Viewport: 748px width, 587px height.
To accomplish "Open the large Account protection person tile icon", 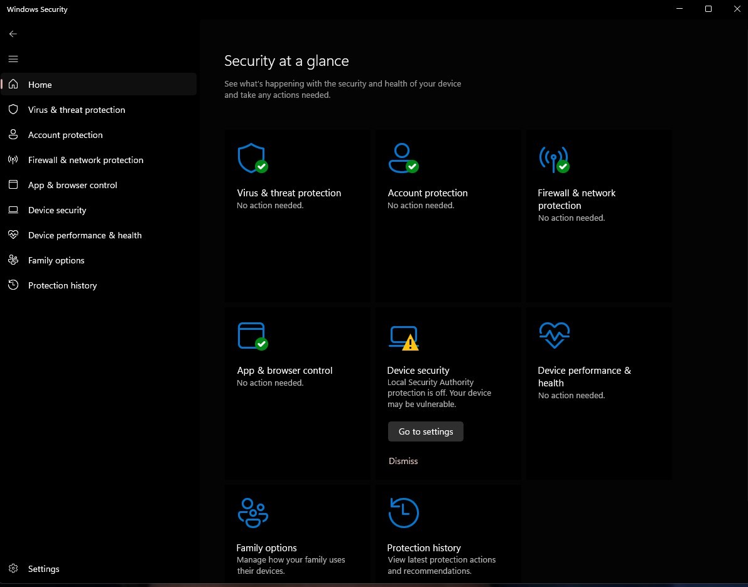I will pos(403,159).
